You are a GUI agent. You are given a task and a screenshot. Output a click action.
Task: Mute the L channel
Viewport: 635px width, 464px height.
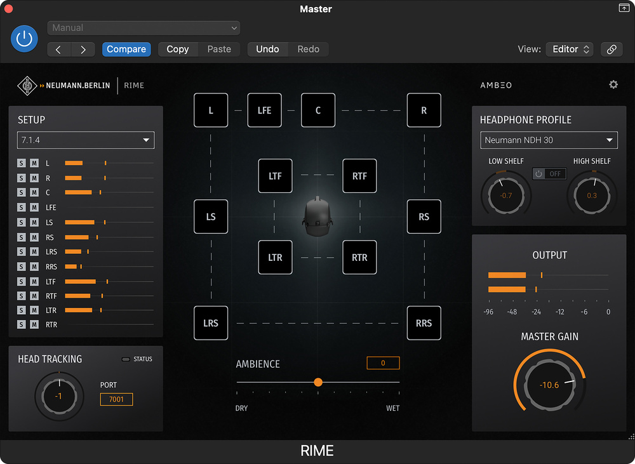pyautogui.click(x=34, y=163)
